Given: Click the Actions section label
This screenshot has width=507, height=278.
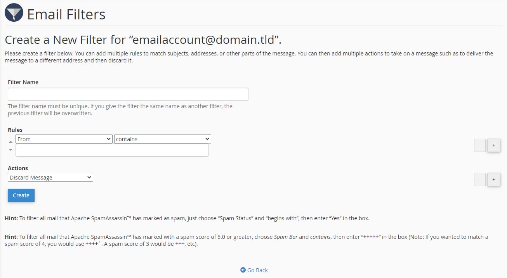Looking at the screenshot, I should click(17, 168).
